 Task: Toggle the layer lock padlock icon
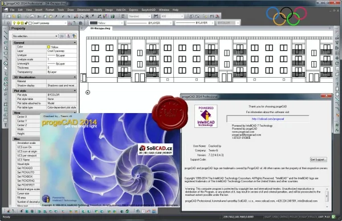click(x=26, y=23)
